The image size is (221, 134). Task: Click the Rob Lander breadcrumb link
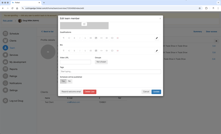pos(8,20)
